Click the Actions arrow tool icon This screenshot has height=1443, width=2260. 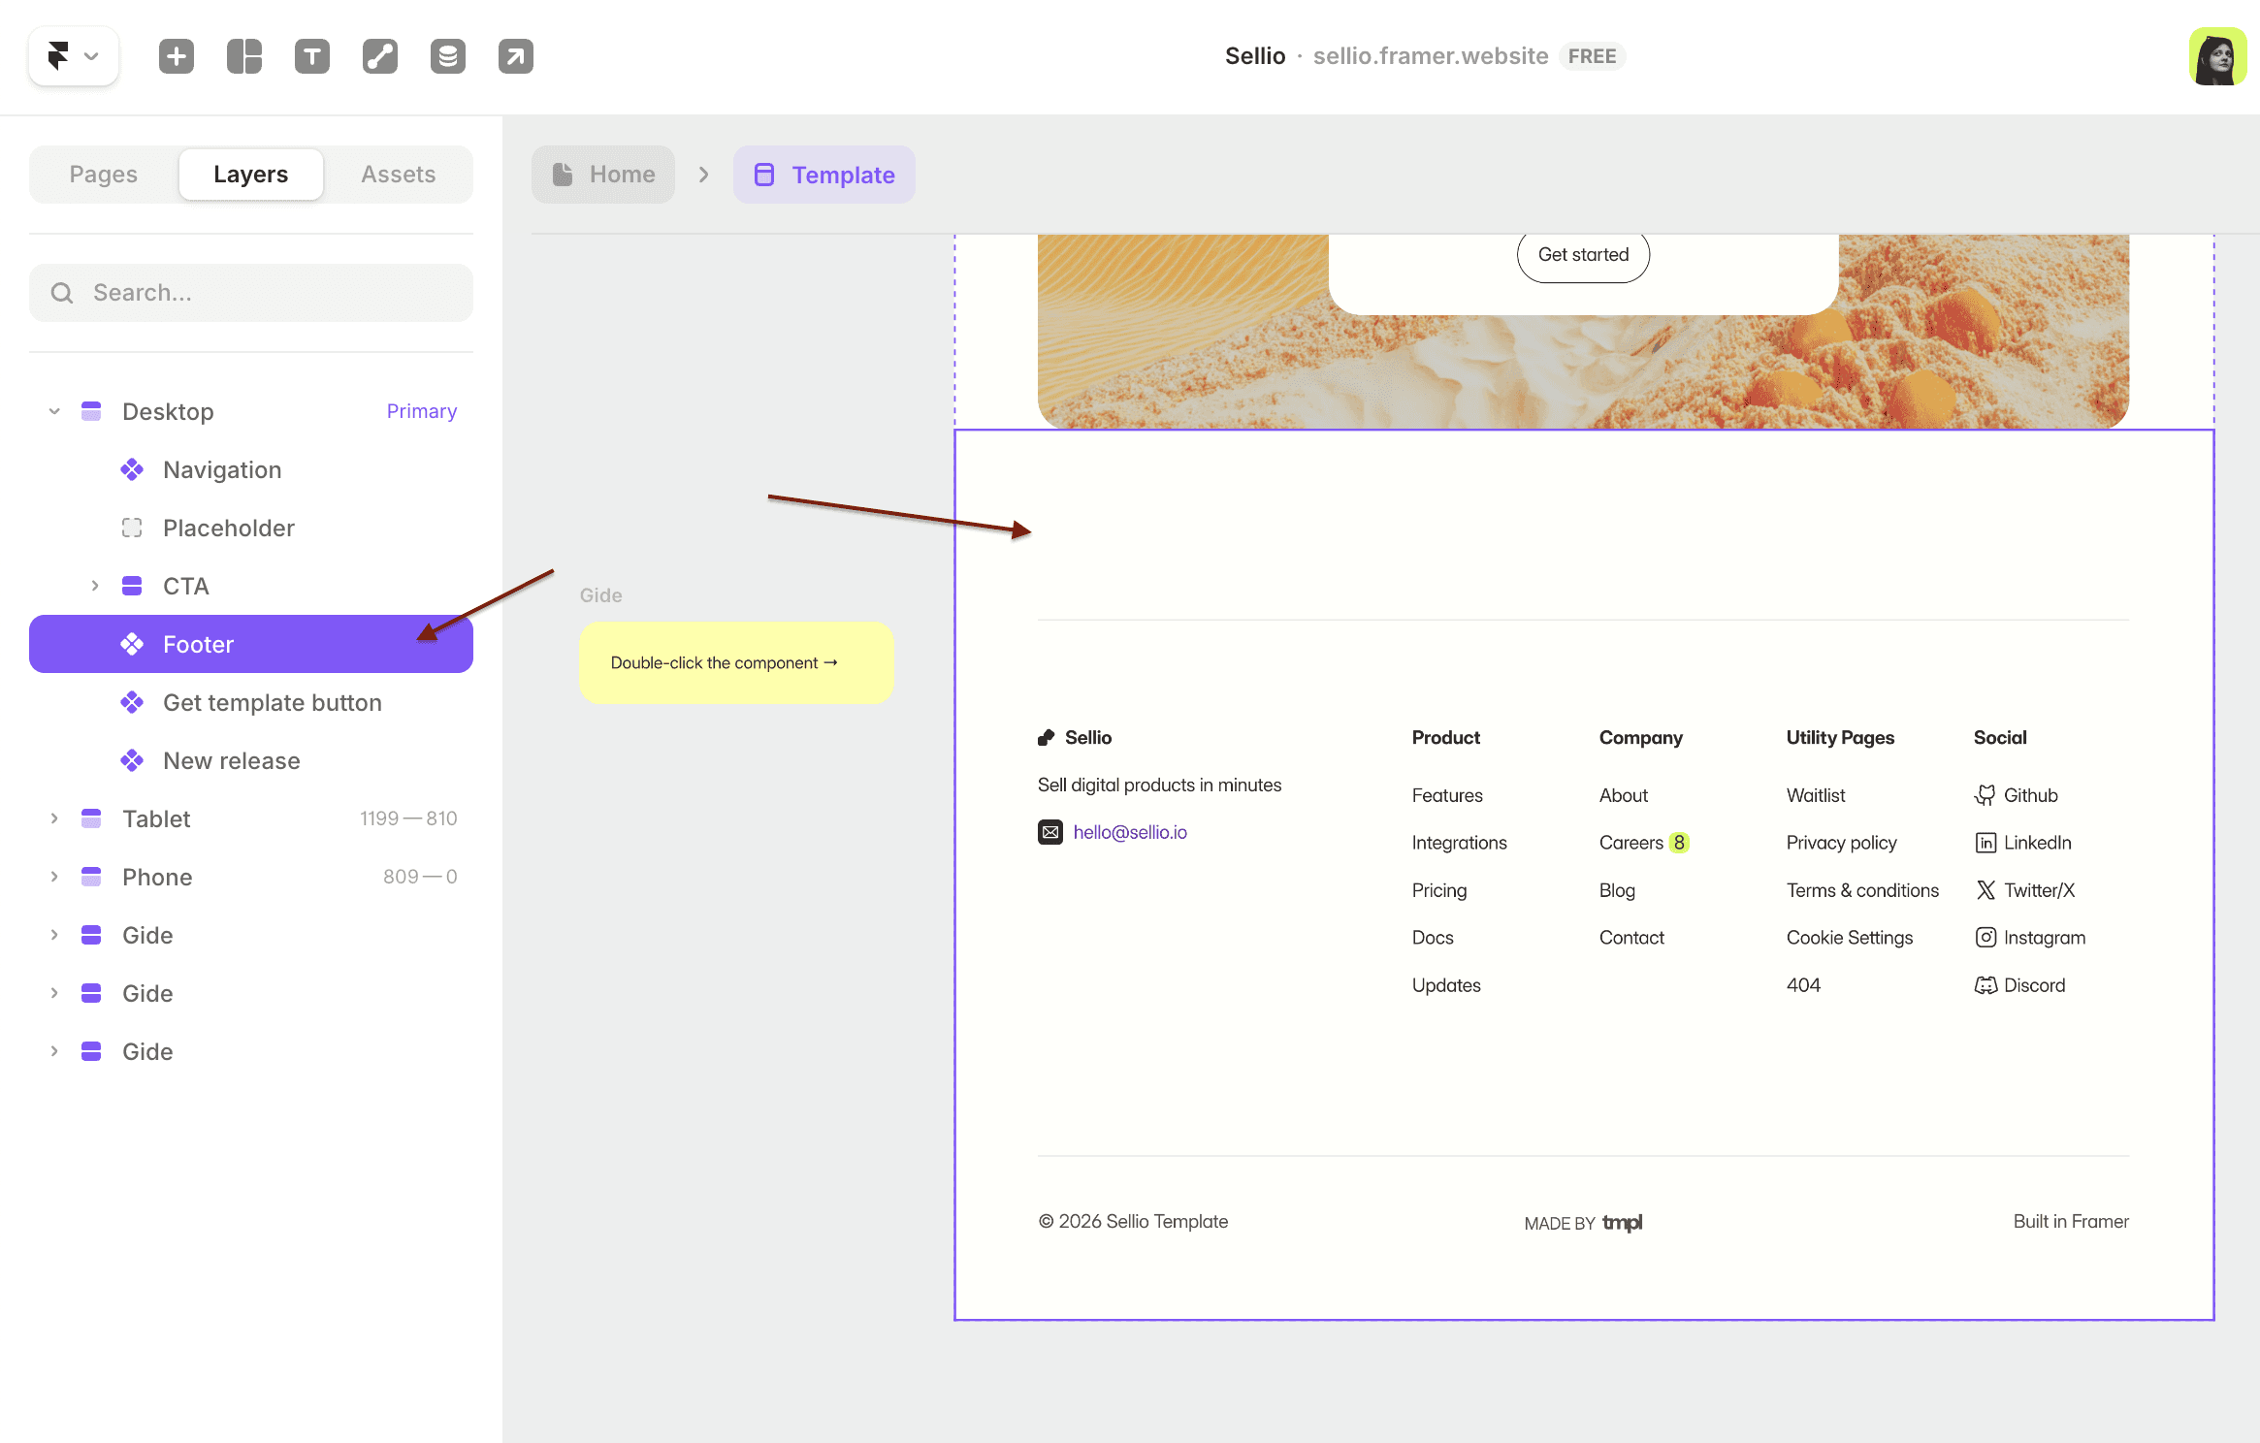(516, 56)
